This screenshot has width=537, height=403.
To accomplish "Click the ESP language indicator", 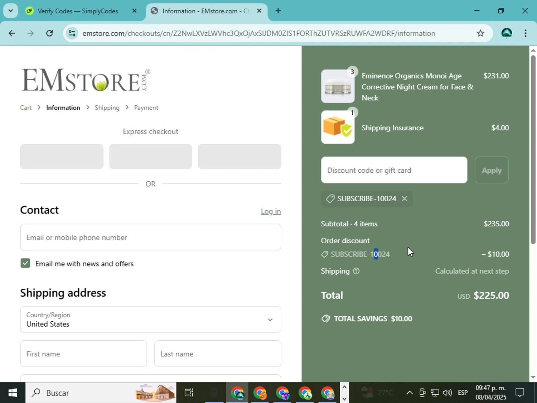I will pyautogui.click(x=463, y=393).
